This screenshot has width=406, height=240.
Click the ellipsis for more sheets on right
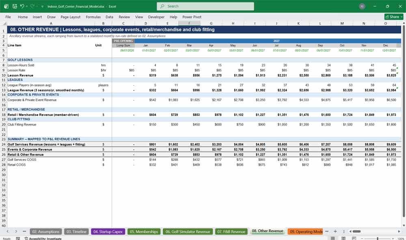click(x=327, y=231)
